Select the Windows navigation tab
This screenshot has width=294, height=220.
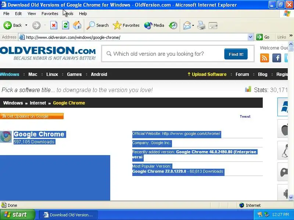click(x=10, y=74)
